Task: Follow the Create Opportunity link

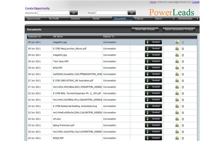Action: [37, 8]
